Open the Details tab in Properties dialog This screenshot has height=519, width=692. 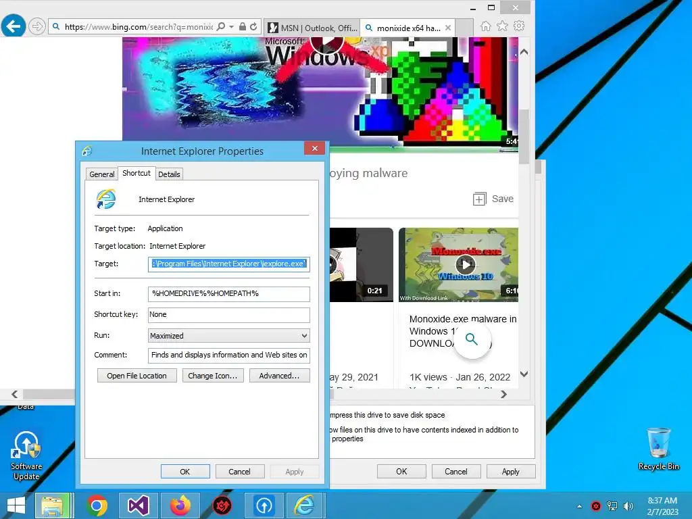coord(169,174)
